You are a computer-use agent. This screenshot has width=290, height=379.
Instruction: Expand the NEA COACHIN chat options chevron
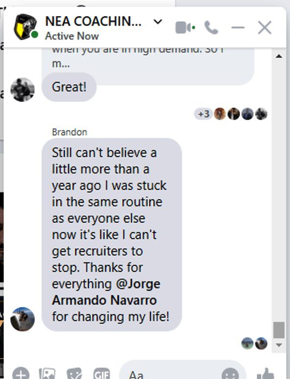(x=157, y=22)
